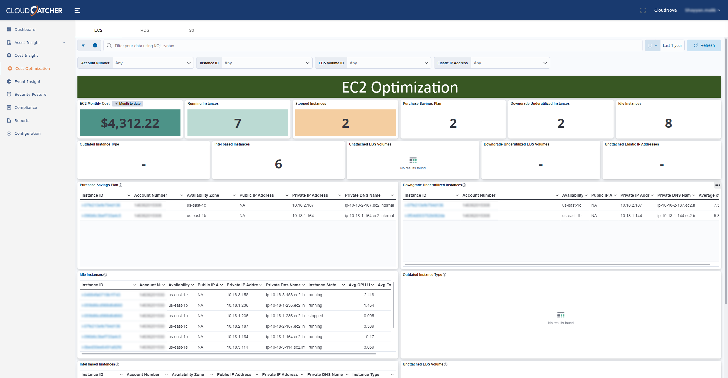Expand the Asset Insight sidebar menu
The width and height of the screenshot is (728, 378).
[x=64, y=42]
